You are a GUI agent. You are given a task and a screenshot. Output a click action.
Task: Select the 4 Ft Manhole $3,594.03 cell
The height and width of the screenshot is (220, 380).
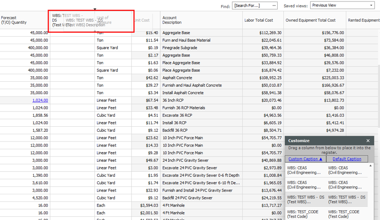pos(146,205)
